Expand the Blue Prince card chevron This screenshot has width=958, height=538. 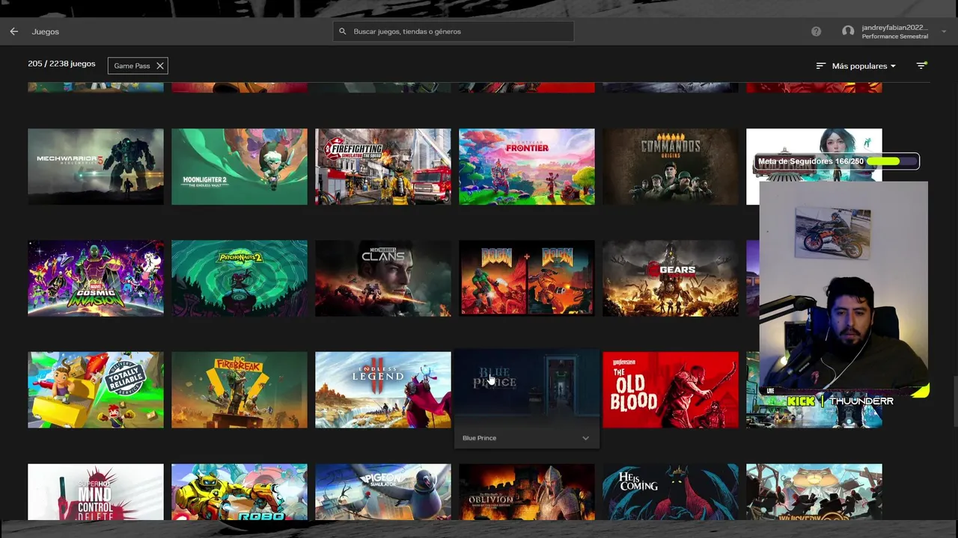[585, 438]
